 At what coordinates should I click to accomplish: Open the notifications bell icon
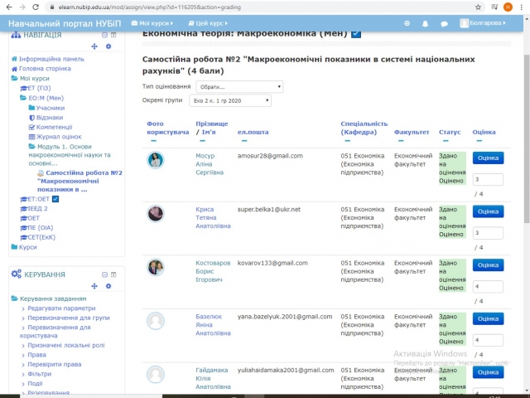pyautogui.click(x=425, y=24)
